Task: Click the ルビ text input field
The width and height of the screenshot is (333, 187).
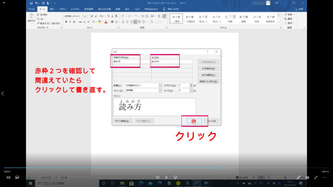Action: click(x=172, y=62)
